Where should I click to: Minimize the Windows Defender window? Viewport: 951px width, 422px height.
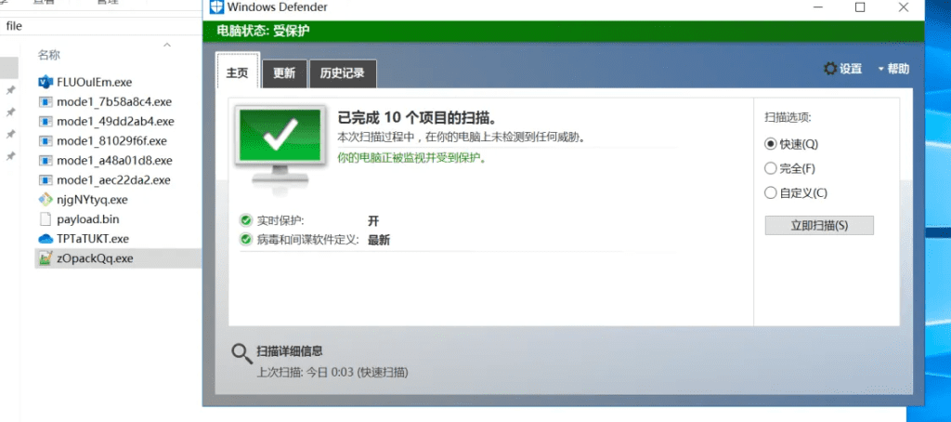(817, 7)
